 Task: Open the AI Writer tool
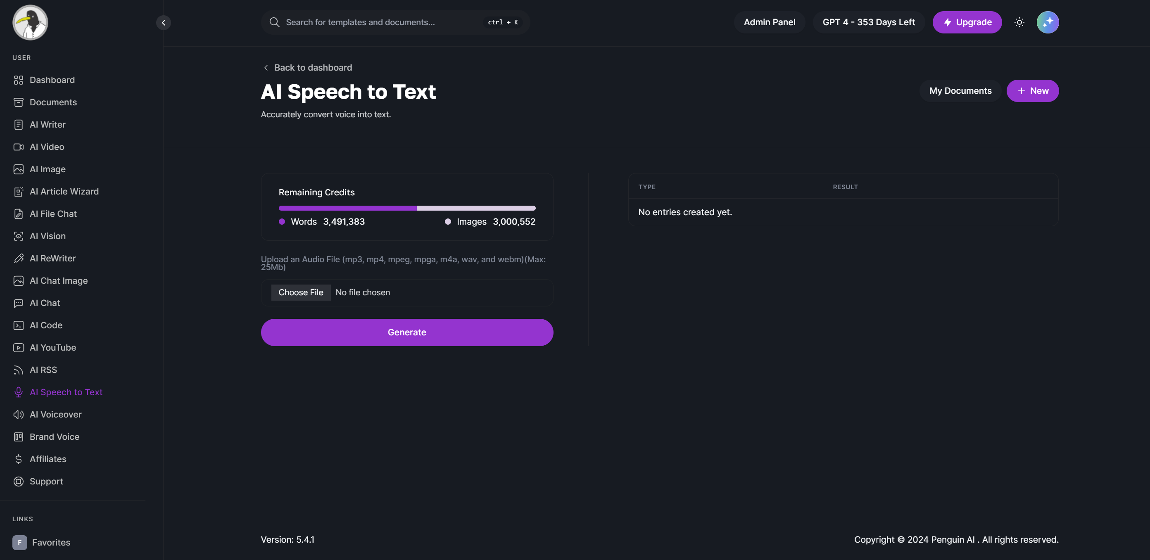click(48, 124)
